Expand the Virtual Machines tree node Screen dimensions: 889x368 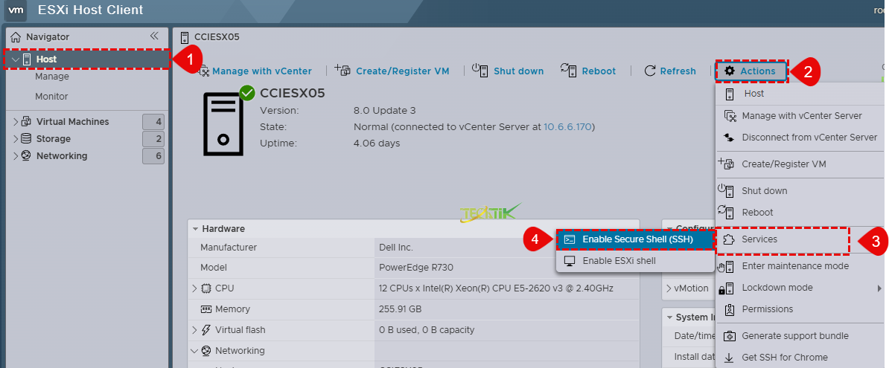coord(16,122)
